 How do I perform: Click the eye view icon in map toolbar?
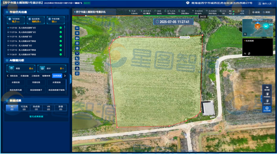point(77,63)
